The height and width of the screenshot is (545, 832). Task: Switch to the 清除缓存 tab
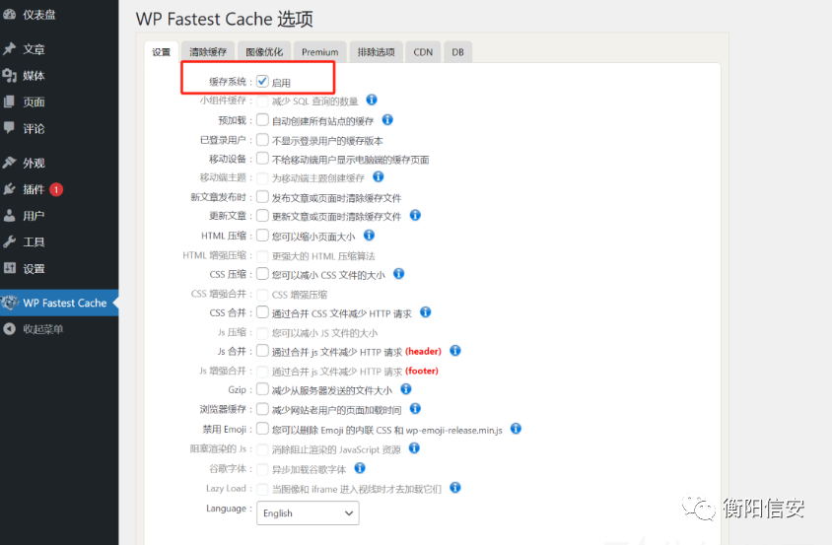click(x=208, y=52)
